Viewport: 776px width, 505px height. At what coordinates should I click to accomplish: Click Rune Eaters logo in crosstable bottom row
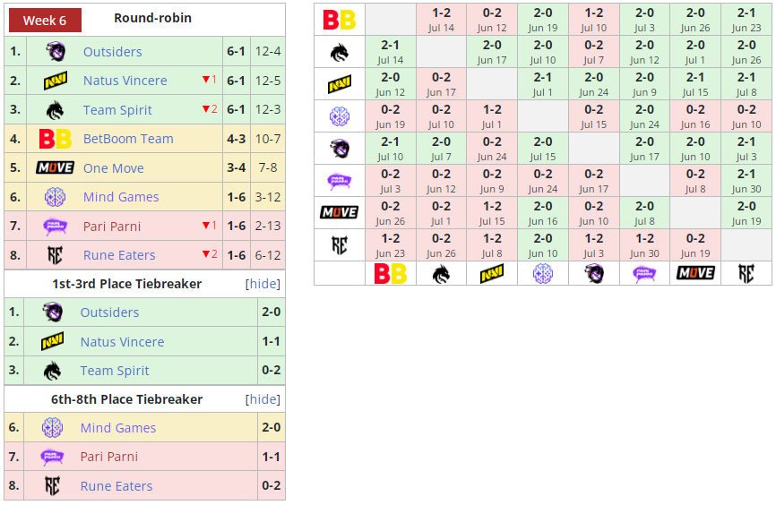(x=746, y=273)
